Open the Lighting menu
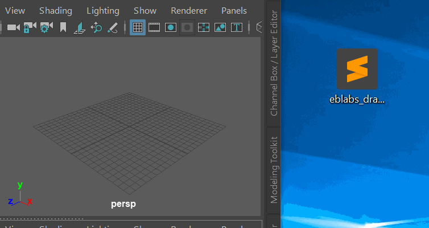This screenshot has height=228, width=429. (x=103, y=11)
